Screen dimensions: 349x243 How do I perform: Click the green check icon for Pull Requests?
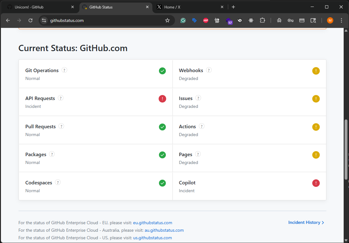(162, 127)
